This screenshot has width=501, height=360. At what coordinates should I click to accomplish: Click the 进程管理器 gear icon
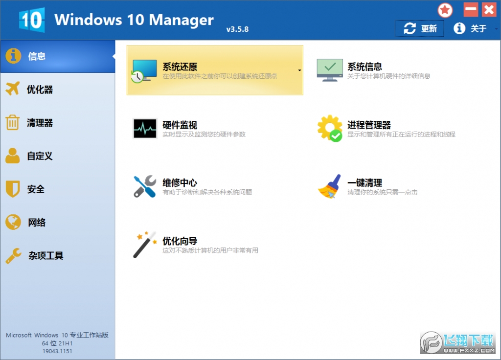click(330, 129)
